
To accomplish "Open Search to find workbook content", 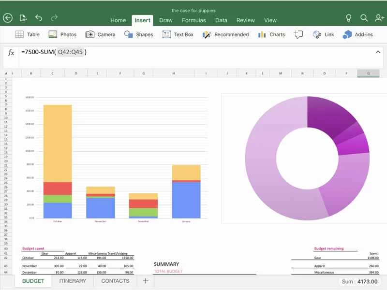I will 364,17.
